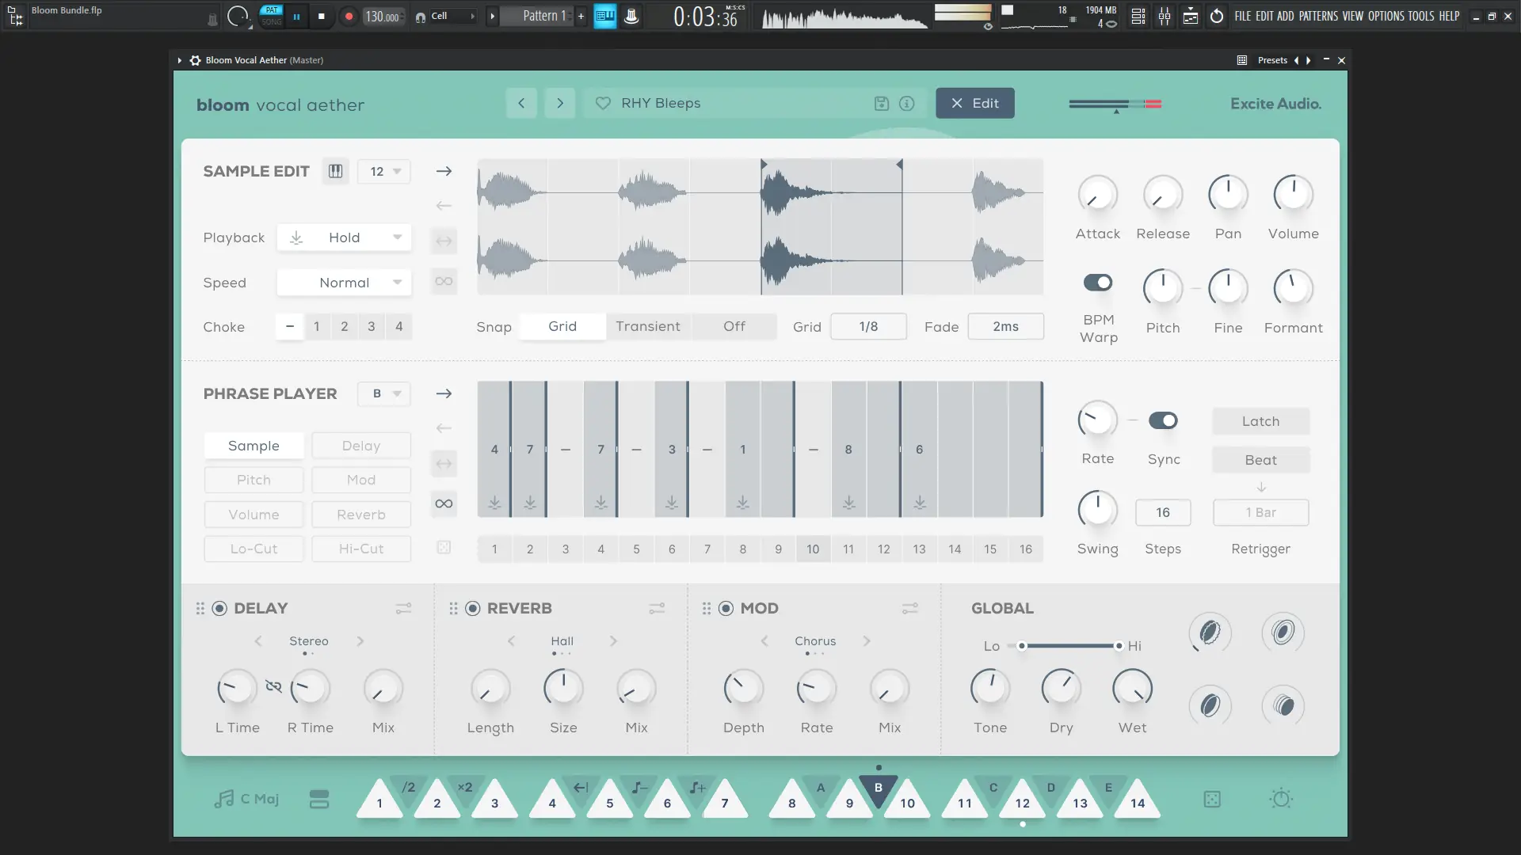Open the Speed Normal dropdown
The image size is (1521, 855).
[344, 283]
